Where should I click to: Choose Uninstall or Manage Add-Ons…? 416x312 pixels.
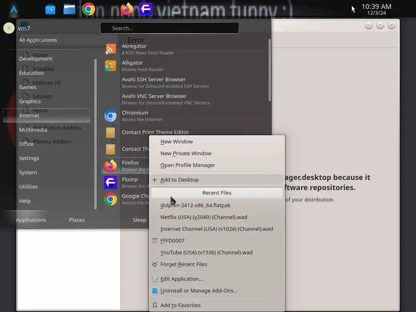pos(217,291)
